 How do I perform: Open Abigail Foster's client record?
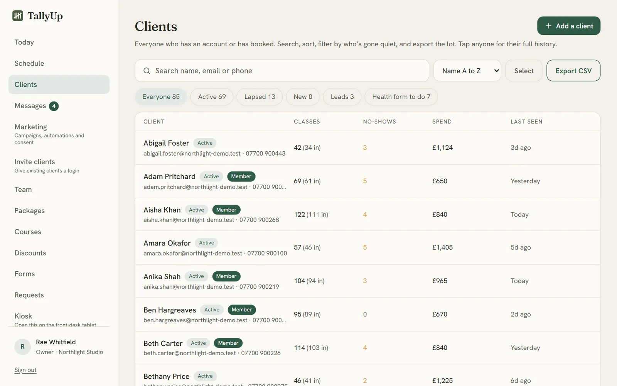pos(368,148)
